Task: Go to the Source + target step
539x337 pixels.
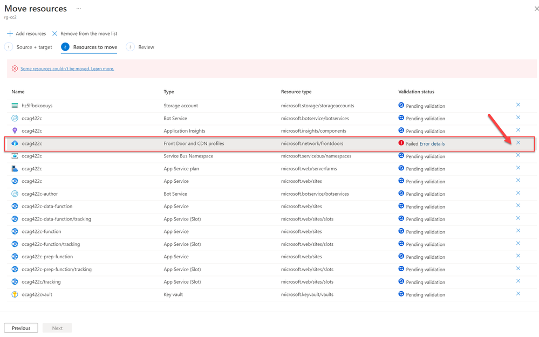Action: [28, 47]
